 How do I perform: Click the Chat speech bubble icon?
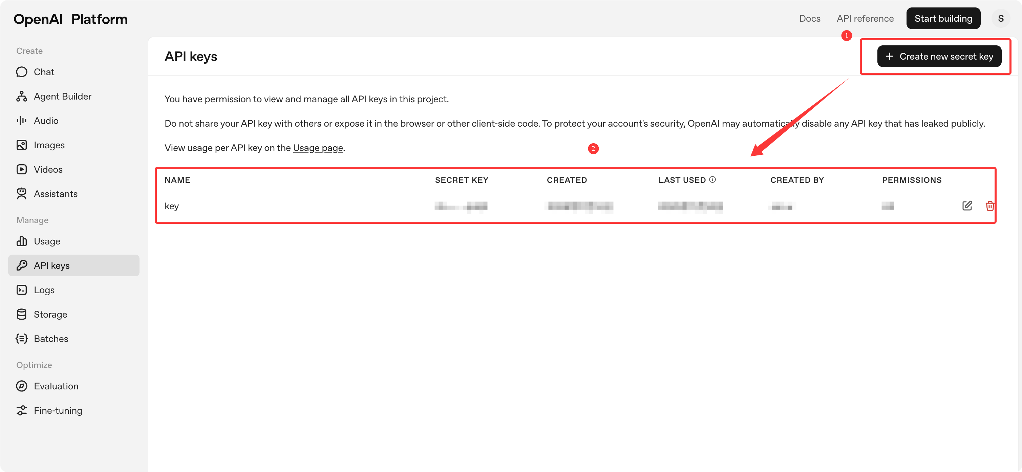(x=22, y=72)
